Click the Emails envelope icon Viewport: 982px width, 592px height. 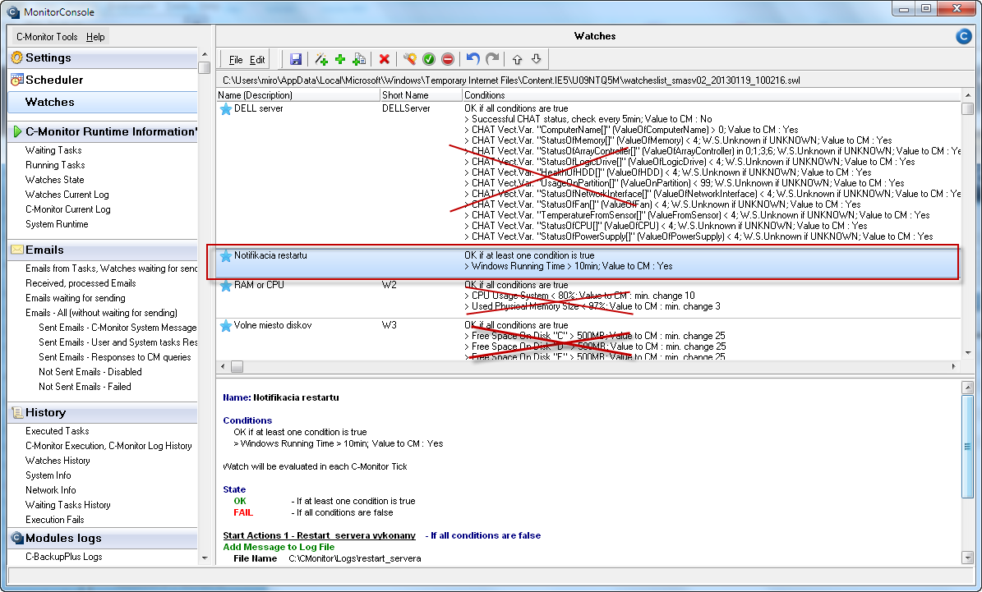coord(17,250)
